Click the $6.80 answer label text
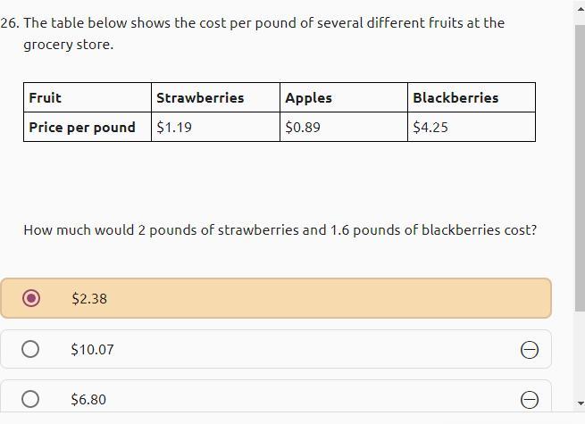 (x=88, y=399)
